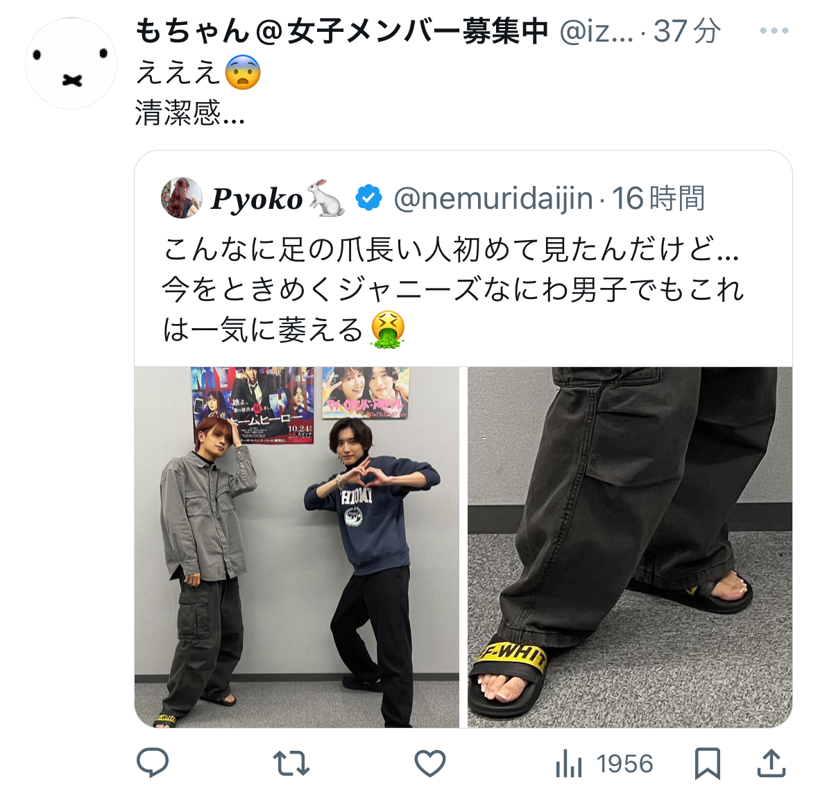Retweet this post using repost icon
Viewport: 818px width, 800px height.
pyautogui.click(x=291, y=763)
